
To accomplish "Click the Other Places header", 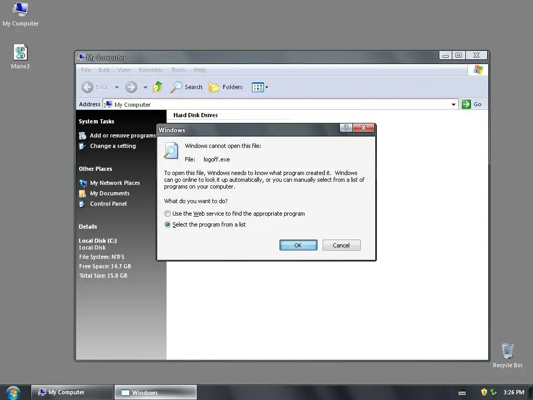I will [x=96, y=169].
